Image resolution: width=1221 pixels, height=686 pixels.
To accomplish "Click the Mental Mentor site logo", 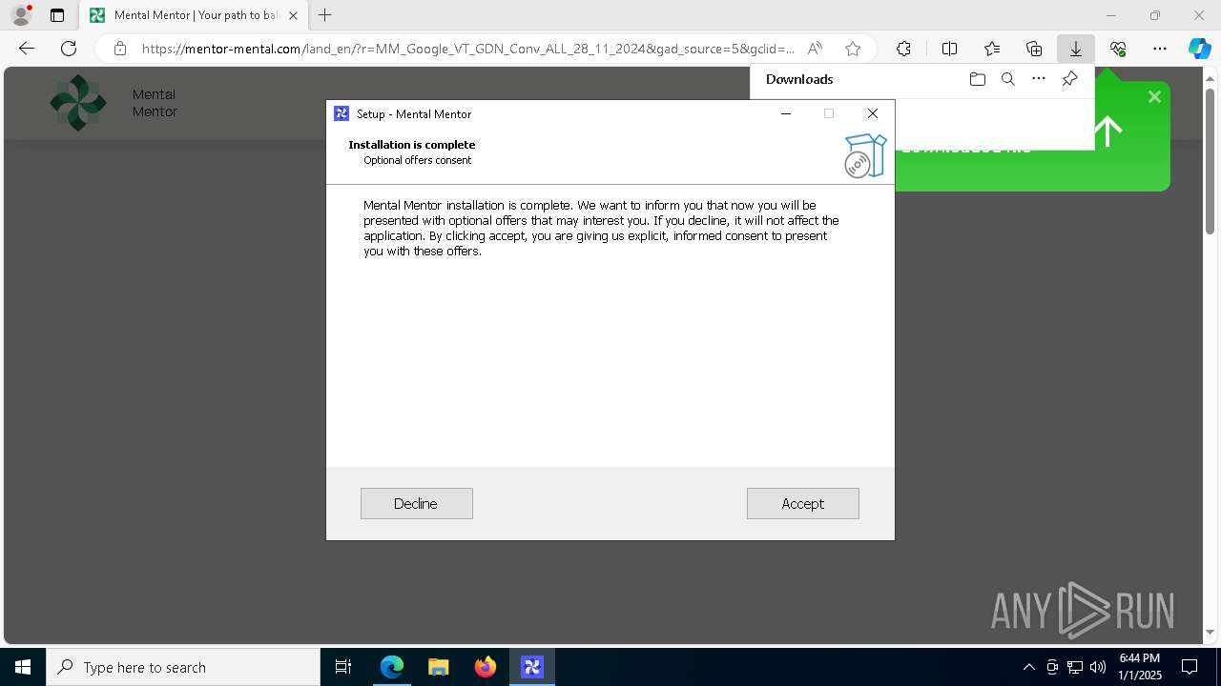I will coord(78,103).
